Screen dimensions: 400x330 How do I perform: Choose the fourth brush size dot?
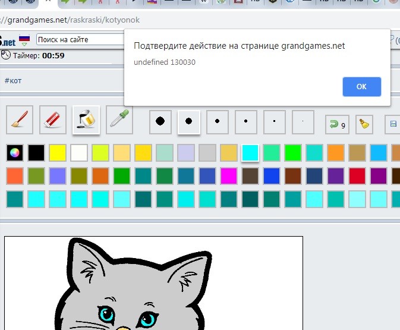pos(246,122)
